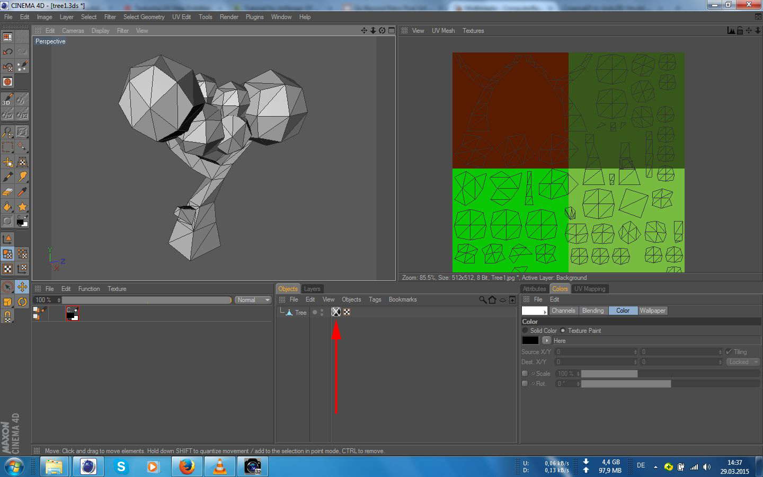The width and height of the screenshot is (763, 477).
Task: Open the Locked dropdown
Action: coord(743,362)
